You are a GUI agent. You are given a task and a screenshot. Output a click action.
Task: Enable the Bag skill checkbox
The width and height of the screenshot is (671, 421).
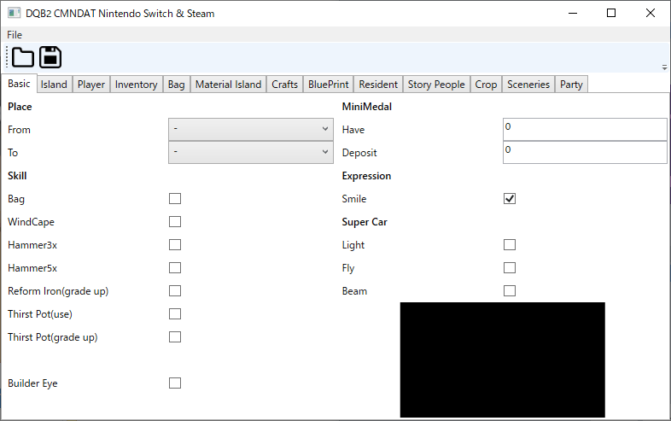pos(175,199)
